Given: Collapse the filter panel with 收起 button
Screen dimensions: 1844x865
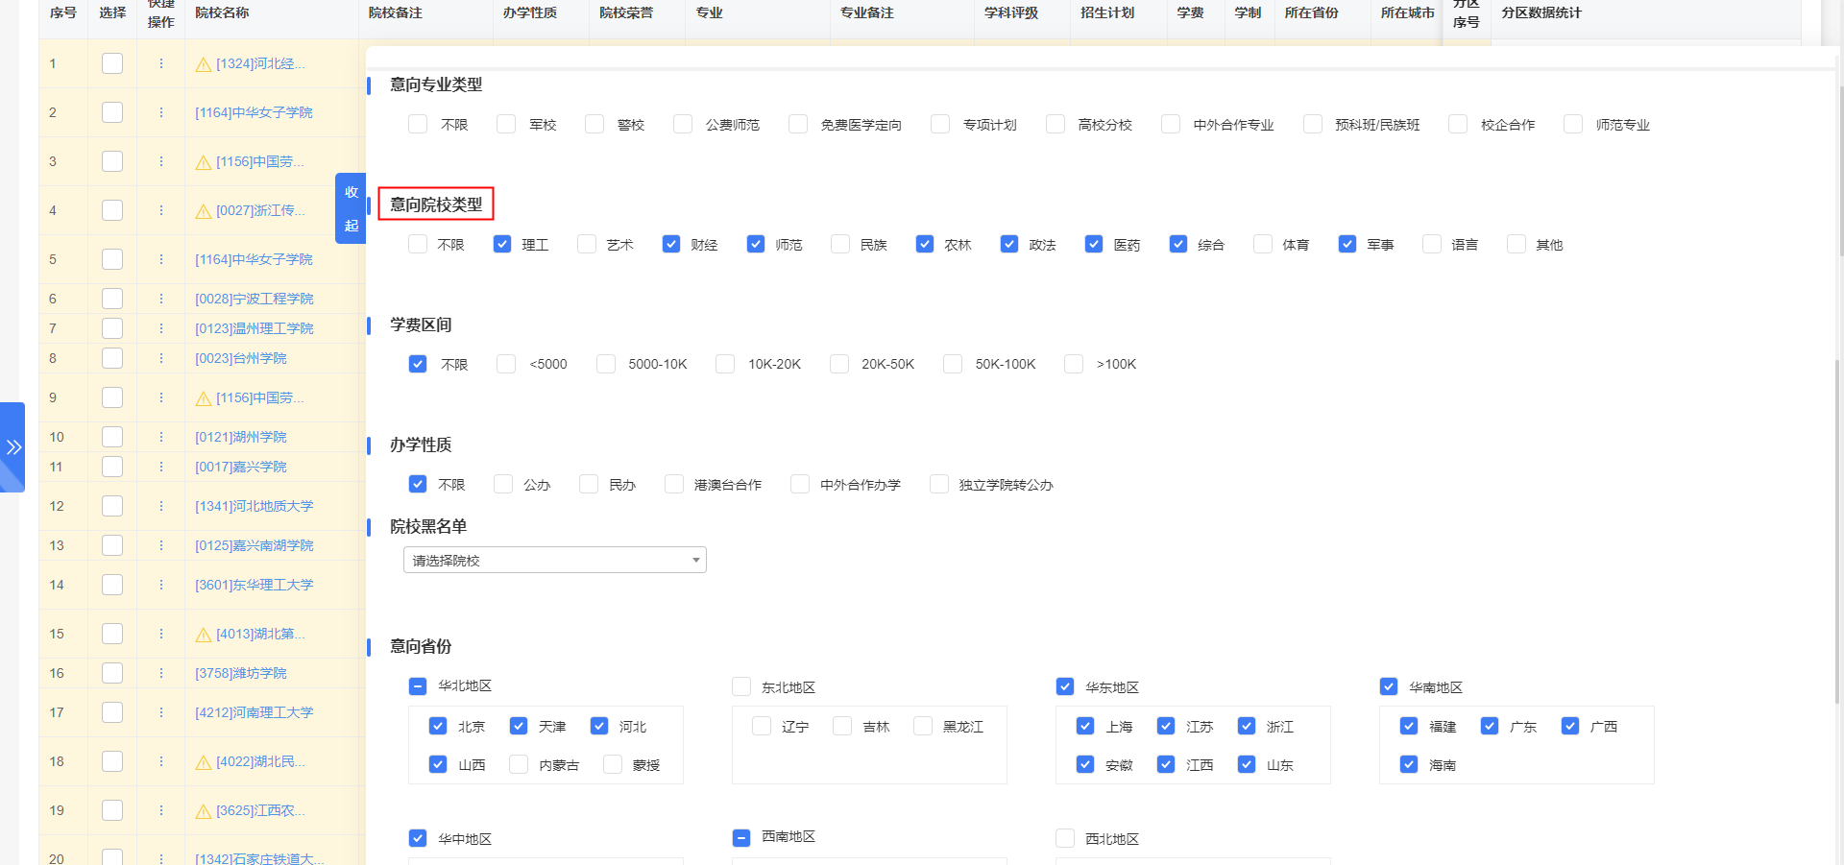Looking at the screenshot, I should [351, 210].
